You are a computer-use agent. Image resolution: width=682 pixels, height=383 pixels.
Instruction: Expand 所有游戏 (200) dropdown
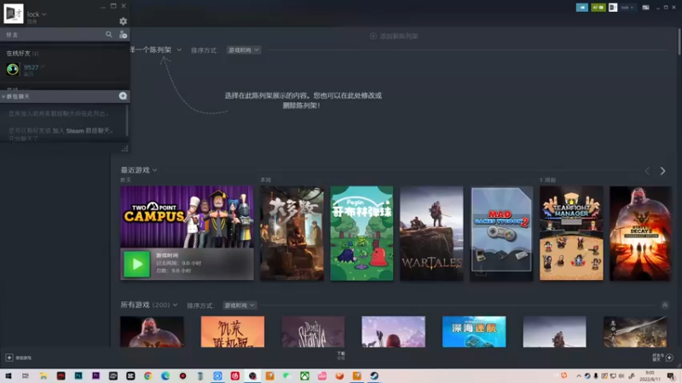[148, 306]
